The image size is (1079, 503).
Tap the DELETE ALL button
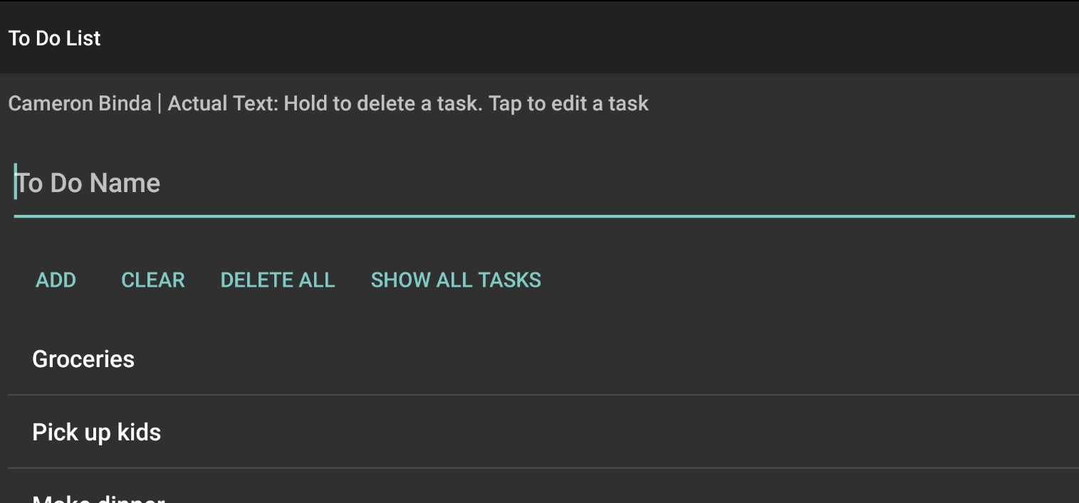[278, 280]
